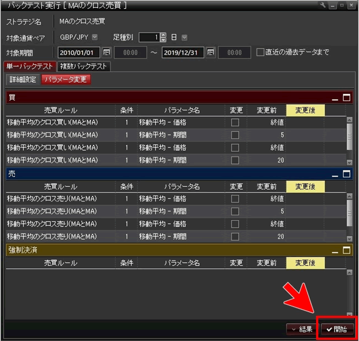Check 変更 box for second buy 移動平均 - 価格 row
359x341 pixels.
(x=235, y=148)
